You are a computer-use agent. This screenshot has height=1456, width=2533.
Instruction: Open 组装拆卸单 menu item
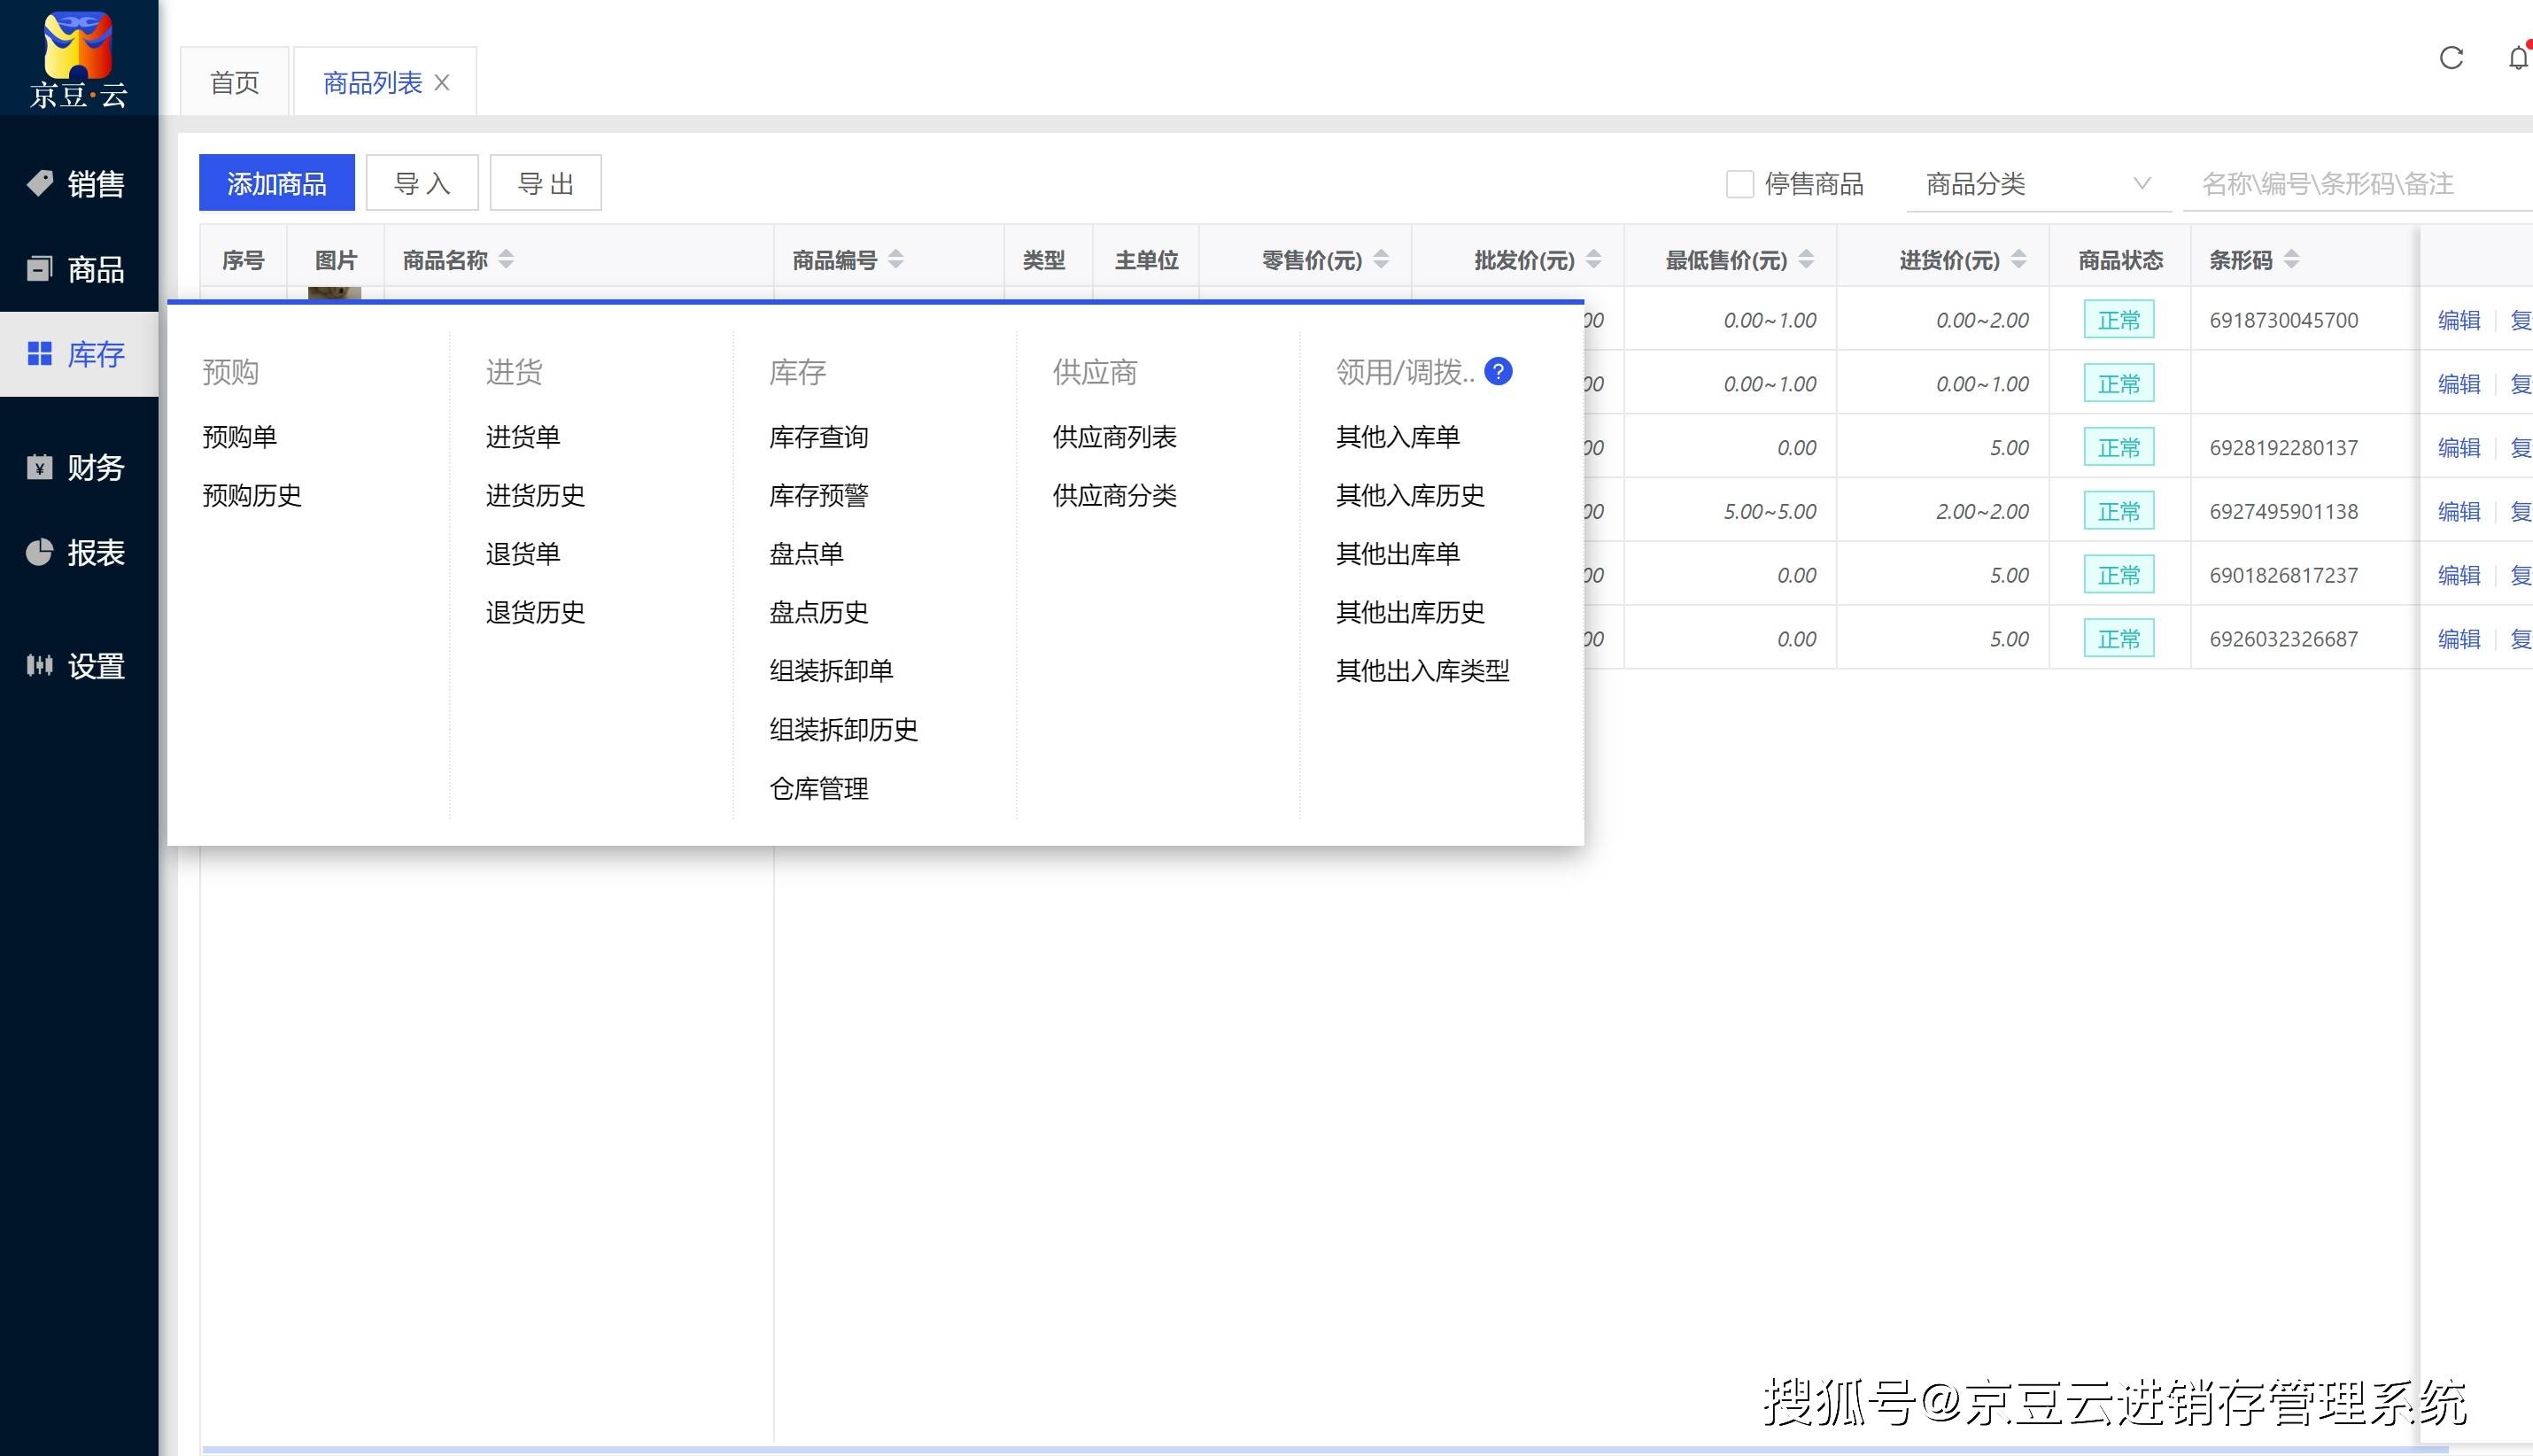[831, 671]
